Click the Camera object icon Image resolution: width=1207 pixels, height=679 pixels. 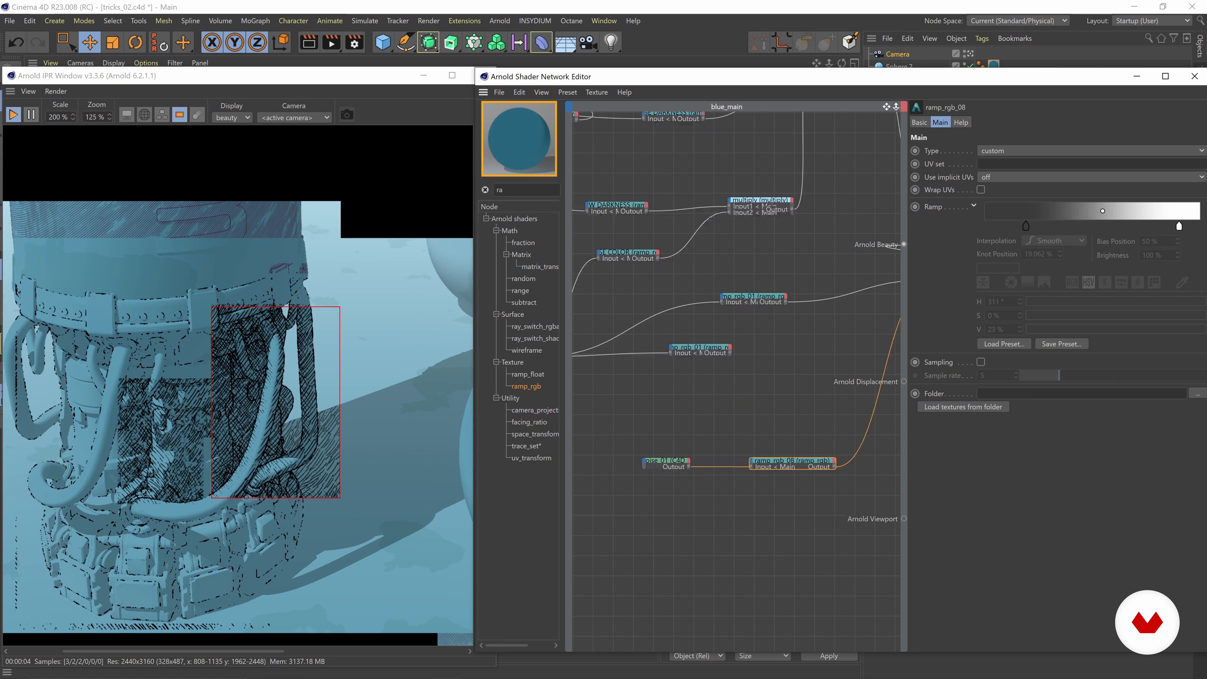(588, 43)
